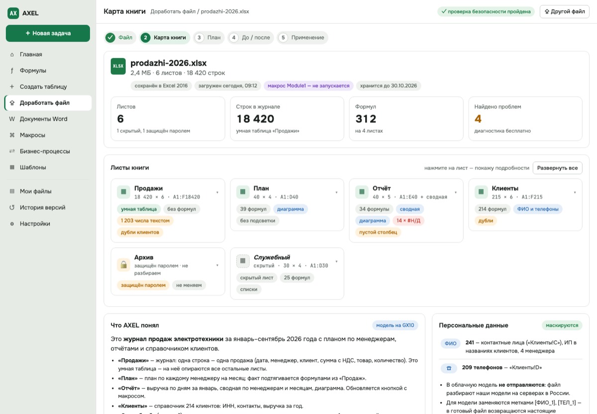Viewport: 597px width, 414px height.
Task: Switch to the До / после step
Action: 251,37
